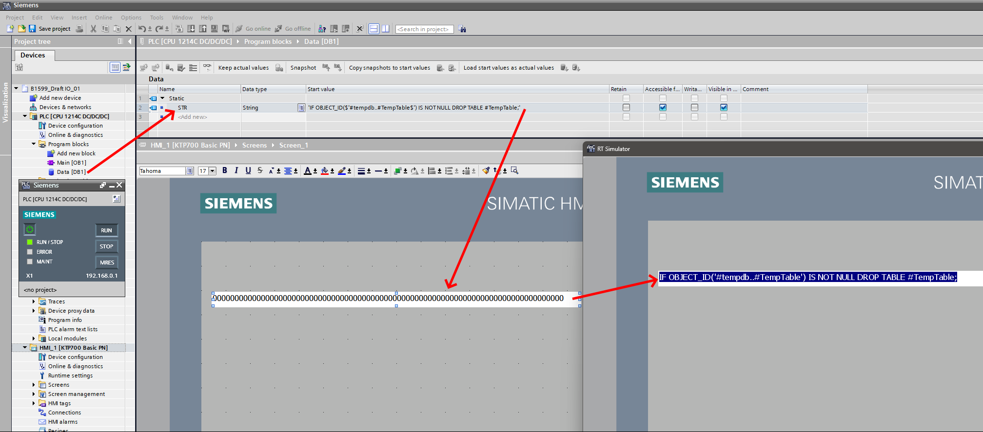Open the Project menu
This screenshot has height=432, width=983.
click(x=15, y=18)
